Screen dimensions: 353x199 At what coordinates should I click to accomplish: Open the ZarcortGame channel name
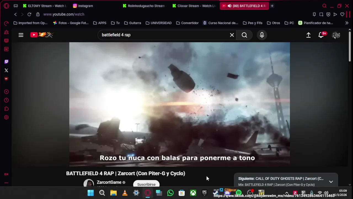tap(109, 182)
